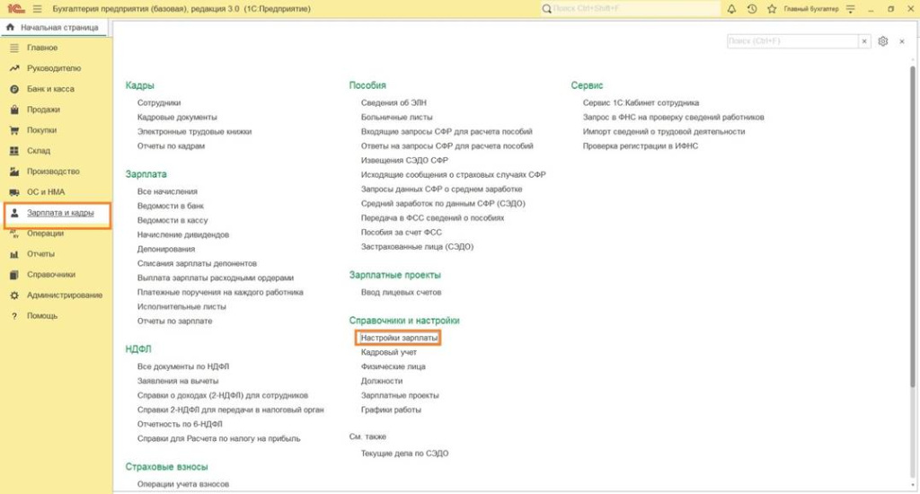Open navigation settings gear icon
Viewport: 920px width, 494px height.
point(882,41)
